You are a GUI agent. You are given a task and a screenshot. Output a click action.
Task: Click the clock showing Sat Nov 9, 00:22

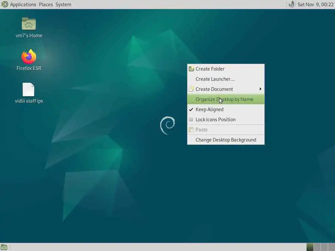click(315, 5)
